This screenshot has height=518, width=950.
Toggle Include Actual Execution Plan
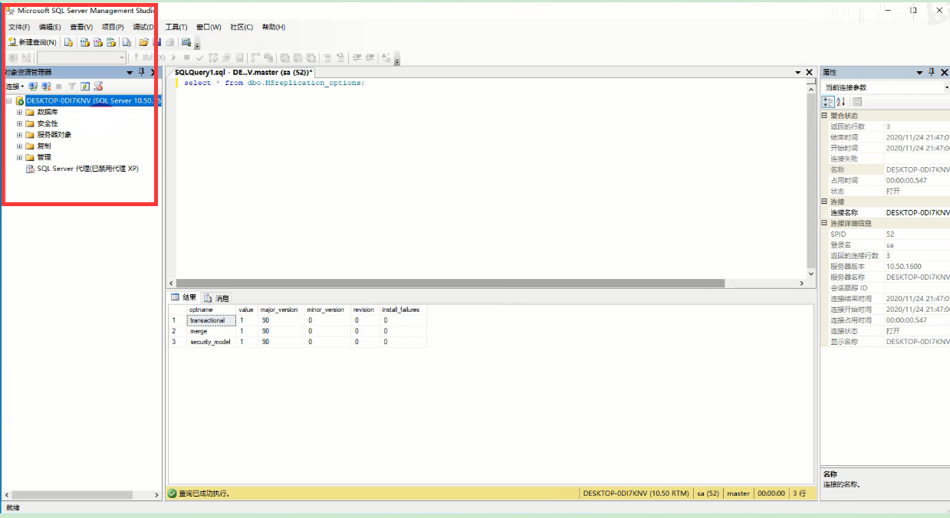254,57
